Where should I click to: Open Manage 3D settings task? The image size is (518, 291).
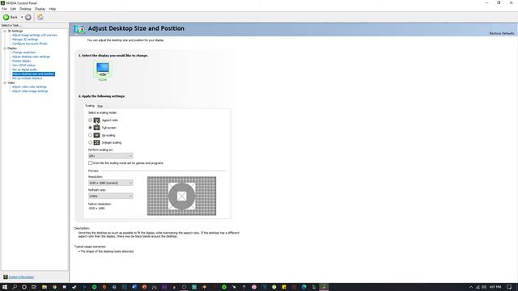[25, 40]
